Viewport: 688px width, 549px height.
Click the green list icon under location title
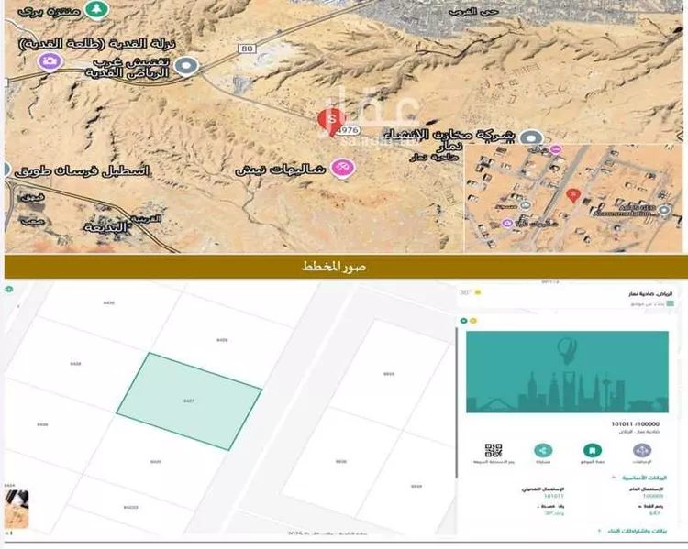tap(670, 303)
